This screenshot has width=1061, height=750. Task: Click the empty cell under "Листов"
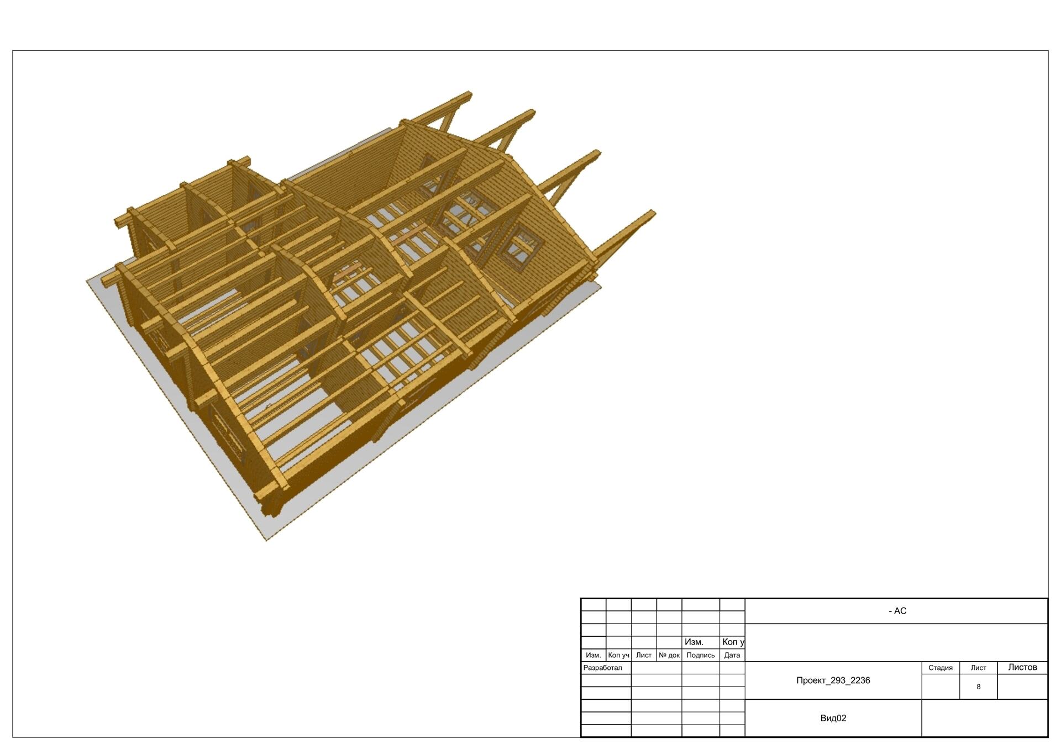tap(1022, 687)
